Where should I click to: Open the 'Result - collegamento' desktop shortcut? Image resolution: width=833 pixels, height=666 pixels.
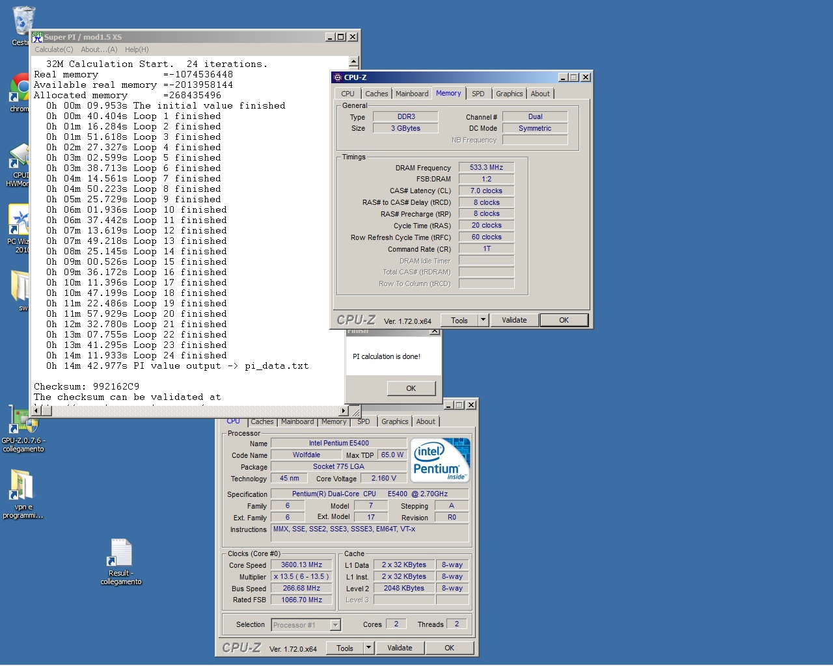[x=120, y=553]
